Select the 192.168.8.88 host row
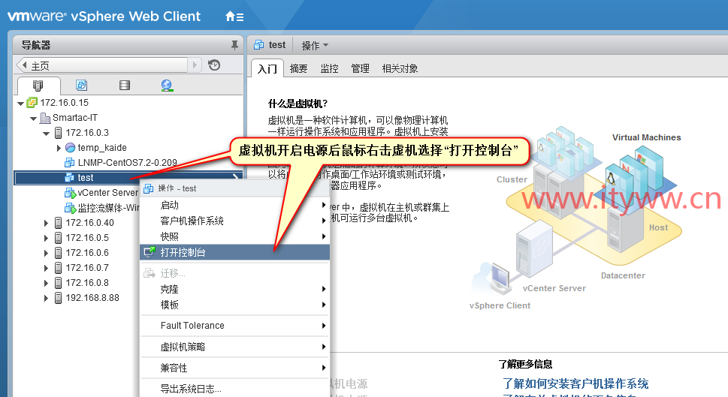The image size is (728, 397). point(92,298)
